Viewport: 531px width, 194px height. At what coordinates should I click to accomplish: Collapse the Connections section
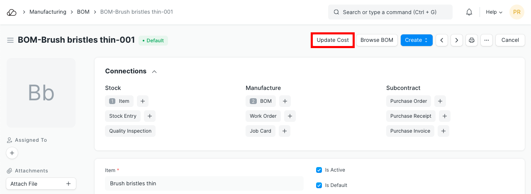[x=154, y=72]
